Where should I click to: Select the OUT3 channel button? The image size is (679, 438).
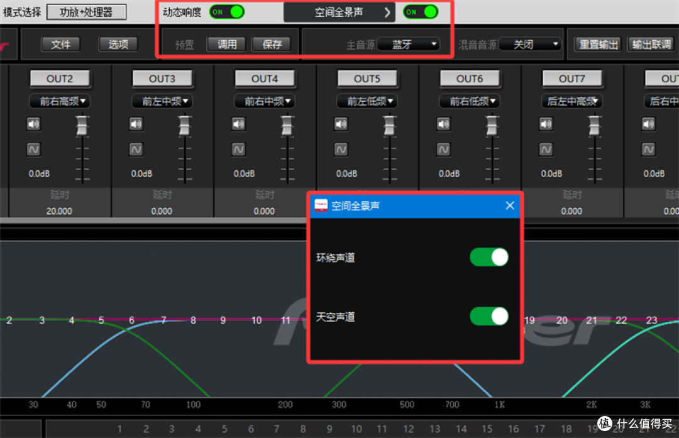pos(162,79)
